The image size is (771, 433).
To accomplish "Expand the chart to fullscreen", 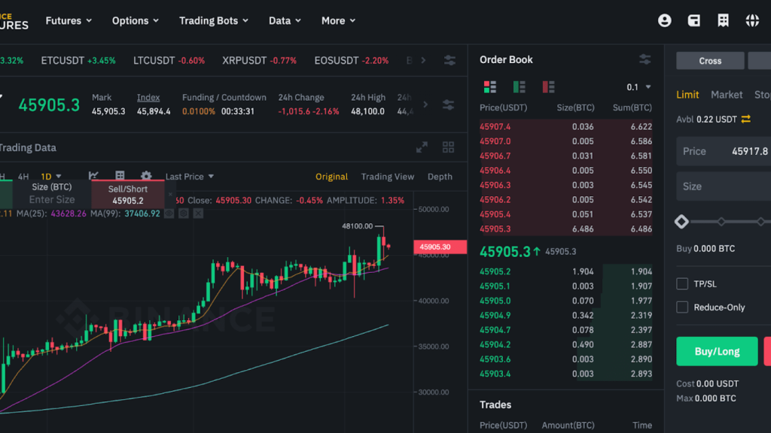I will [x=422, y=147].
